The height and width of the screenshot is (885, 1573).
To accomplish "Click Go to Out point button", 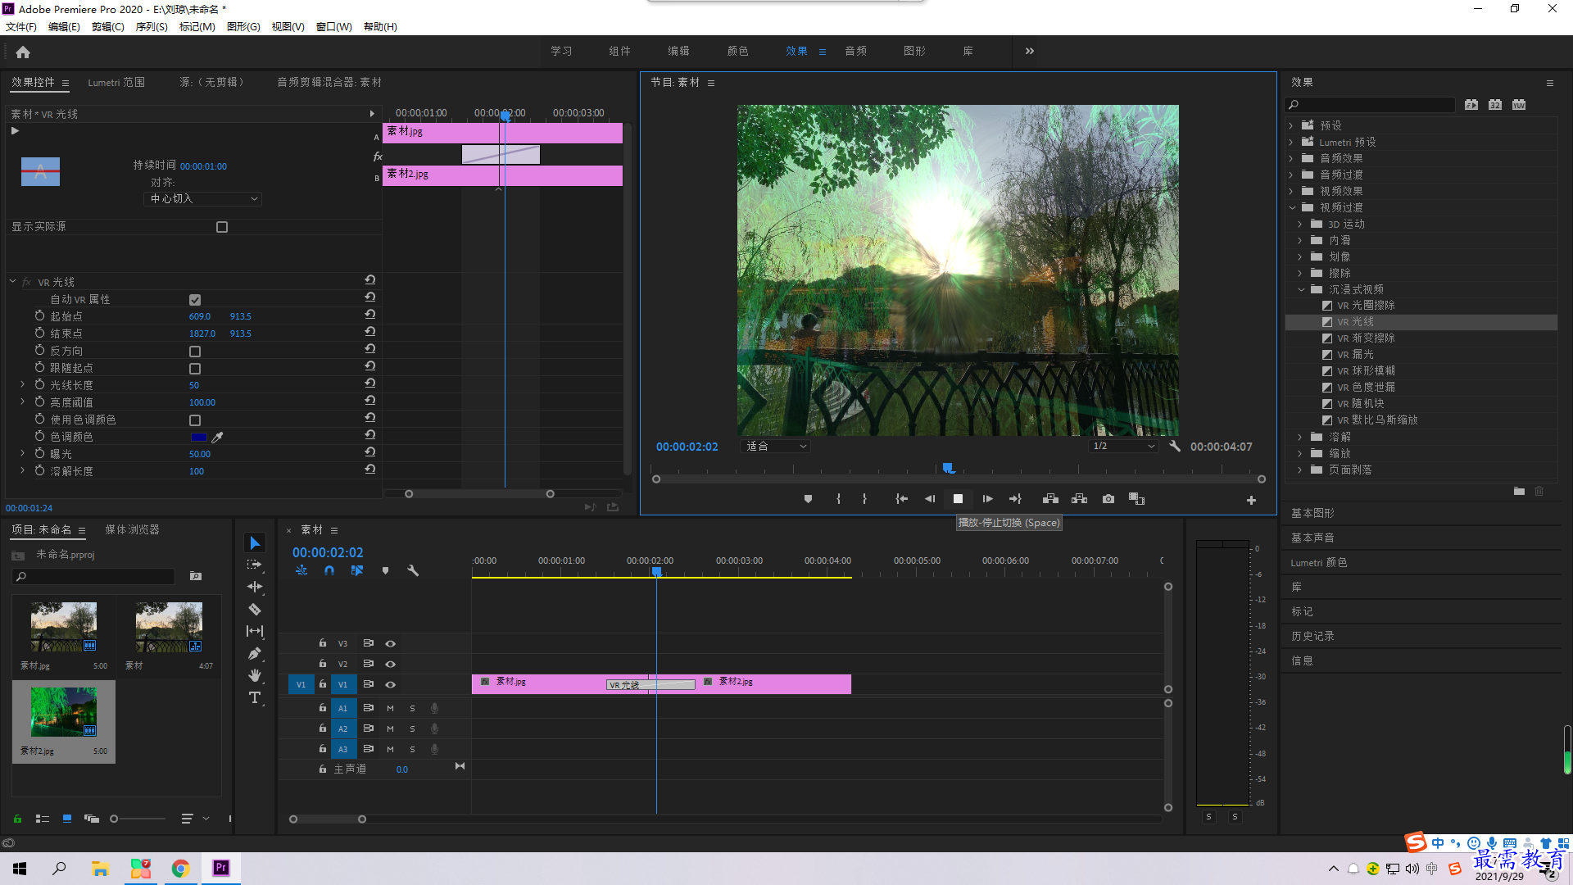I will (x=1015, y=499).
